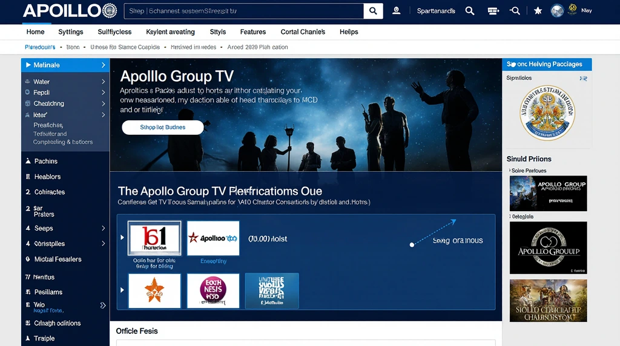Open the Cortal Chanles menu tab
The image size is (620, 346).
click(x=303, y=32)
